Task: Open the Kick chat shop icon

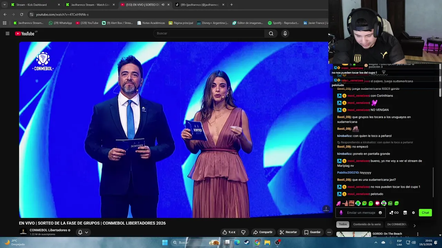Action: pyautogui.click(x=405, y=213)
